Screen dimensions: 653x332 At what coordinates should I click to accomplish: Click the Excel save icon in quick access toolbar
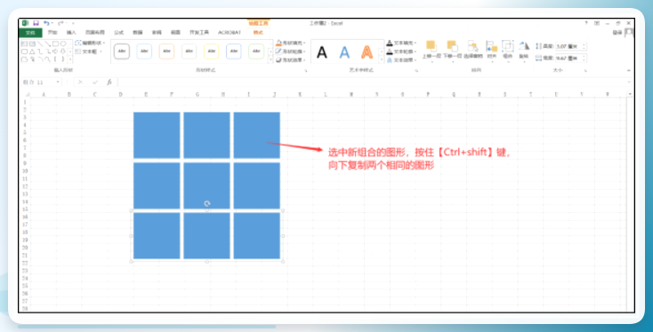click(x=36, y=23)
